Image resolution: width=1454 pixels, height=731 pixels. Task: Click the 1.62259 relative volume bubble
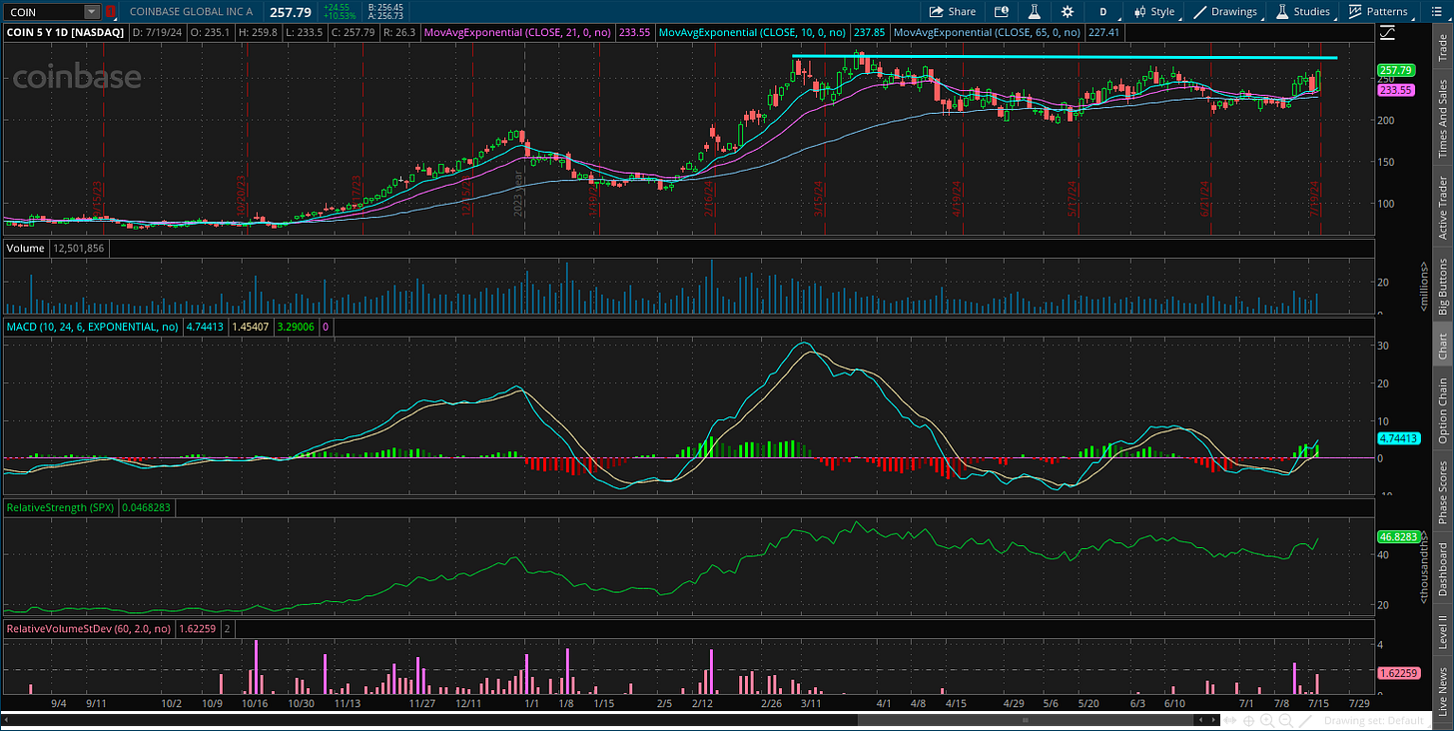pyautogui.click(x=1398, y=673)
